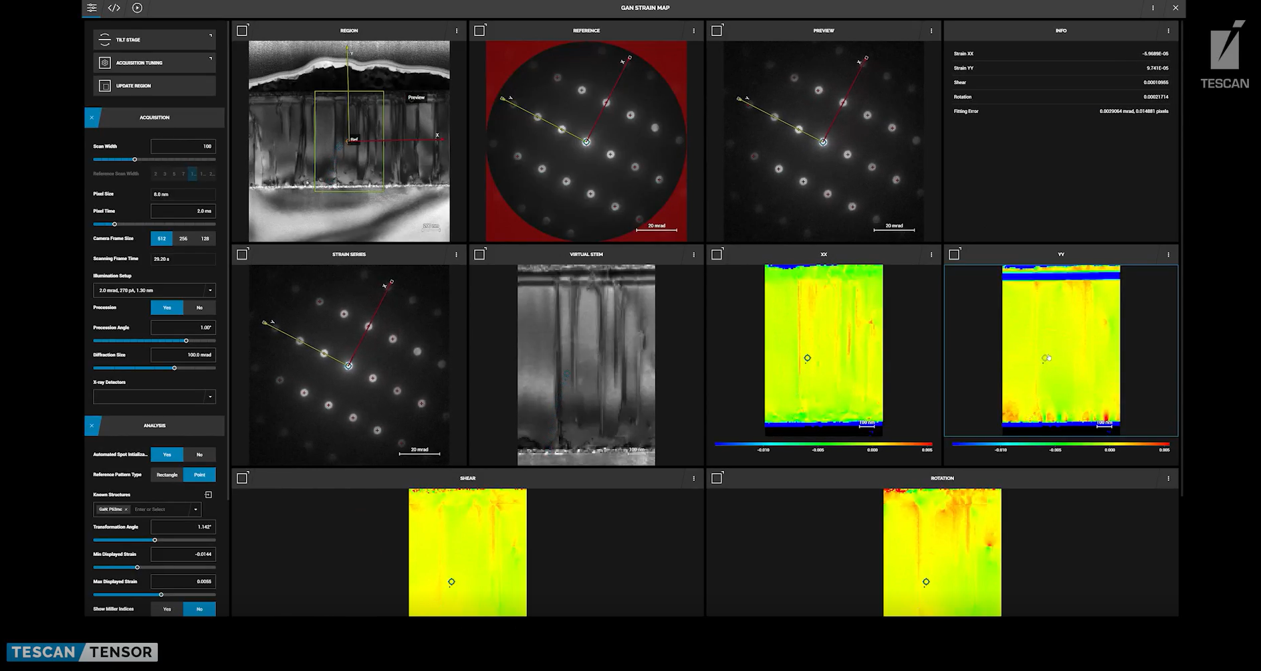
Task: Select the acquisition settings sliders icon
Action: pos(92,8)
